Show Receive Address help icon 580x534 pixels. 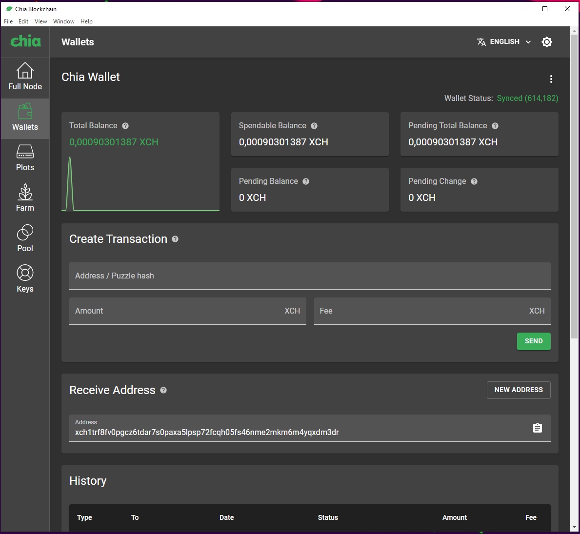(x=163, y=390)
